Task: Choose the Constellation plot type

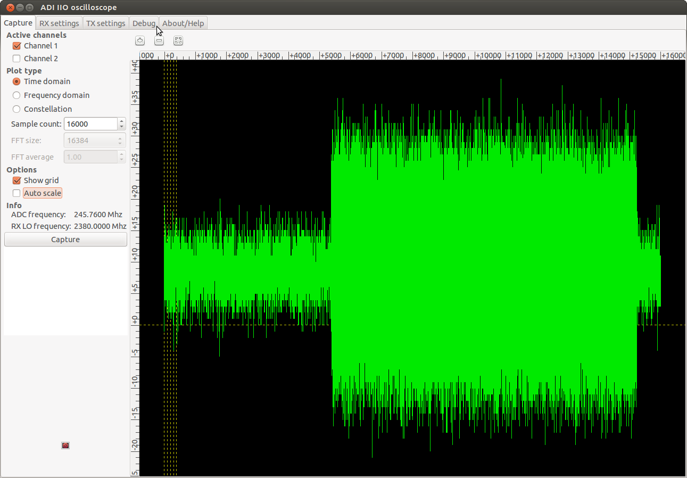Action: point(16,109)
